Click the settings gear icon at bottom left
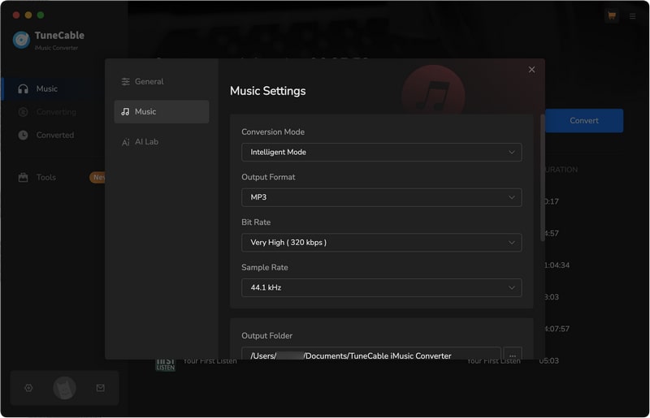This screenshot has width=650, height=418. 28,388
